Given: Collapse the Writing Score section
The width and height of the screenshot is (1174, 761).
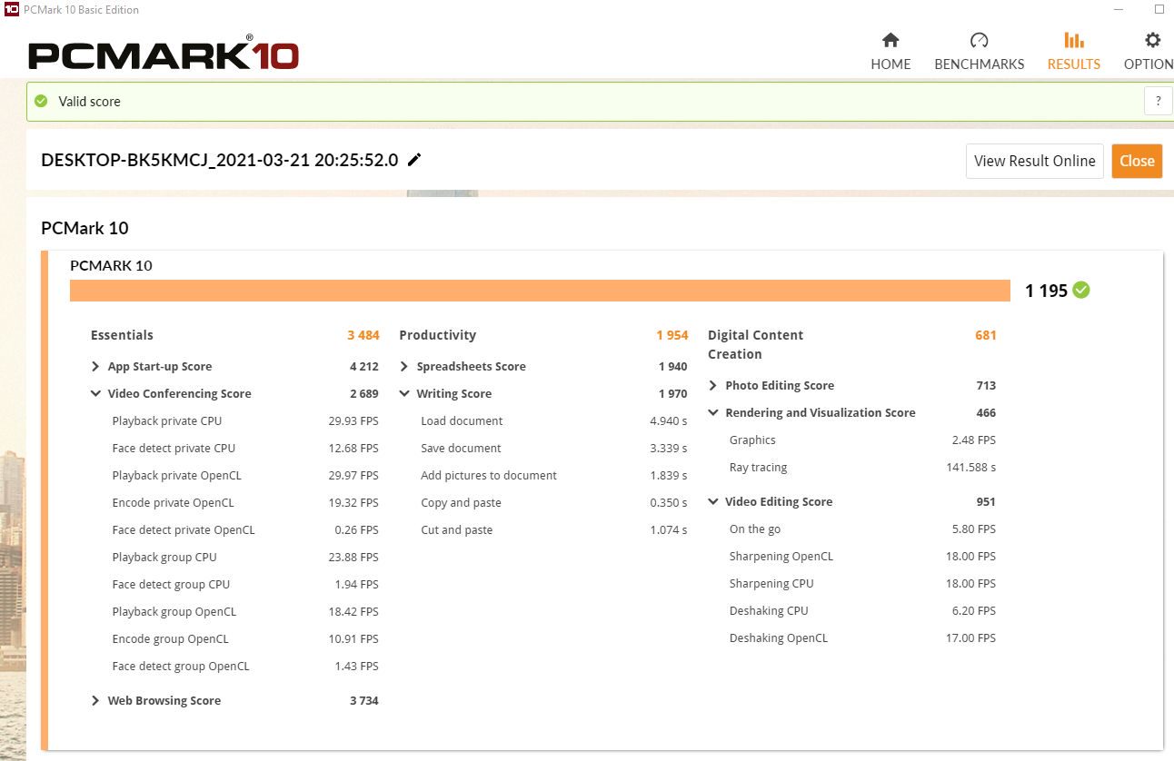Looking at the screenshot, I should tap(404, 394).
